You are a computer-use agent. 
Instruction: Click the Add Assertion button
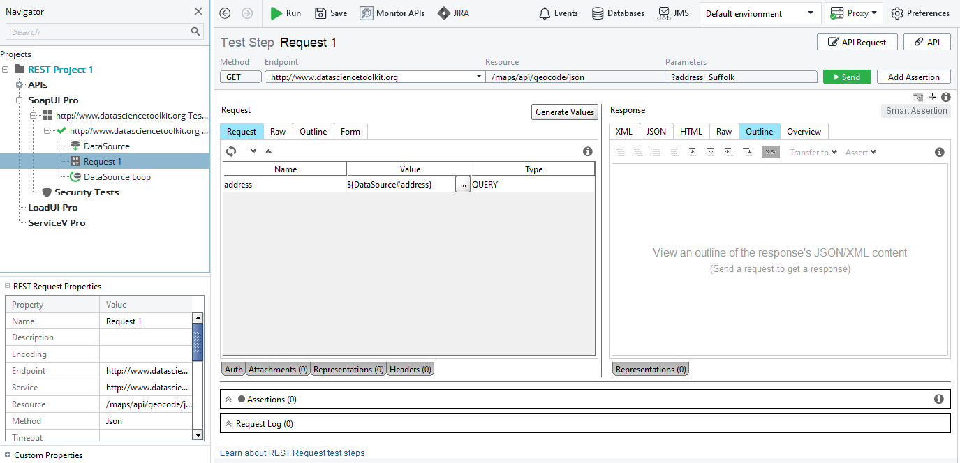914,77
